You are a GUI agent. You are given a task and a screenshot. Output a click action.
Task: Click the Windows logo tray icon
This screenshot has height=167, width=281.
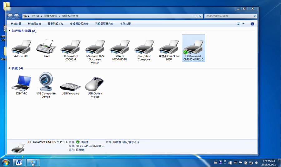(230, 163)
